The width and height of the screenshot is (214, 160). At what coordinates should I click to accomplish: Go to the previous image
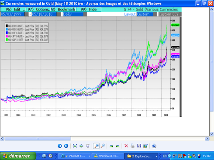coord(60,146)
